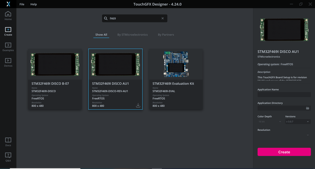Open the Demos section
This screenshot has height=169, width=315.
coord(8,62)
